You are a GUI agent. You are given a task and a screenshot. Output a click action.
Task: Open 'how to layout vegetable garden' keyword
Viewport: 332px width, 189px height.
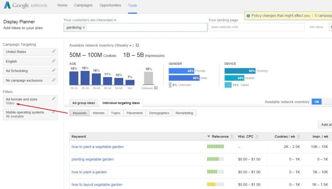coord(97,184)
